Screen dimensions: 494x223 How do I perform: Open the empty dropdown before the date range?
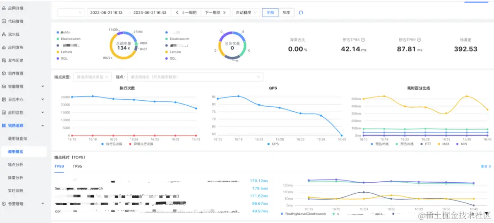(x=71, y=13)
